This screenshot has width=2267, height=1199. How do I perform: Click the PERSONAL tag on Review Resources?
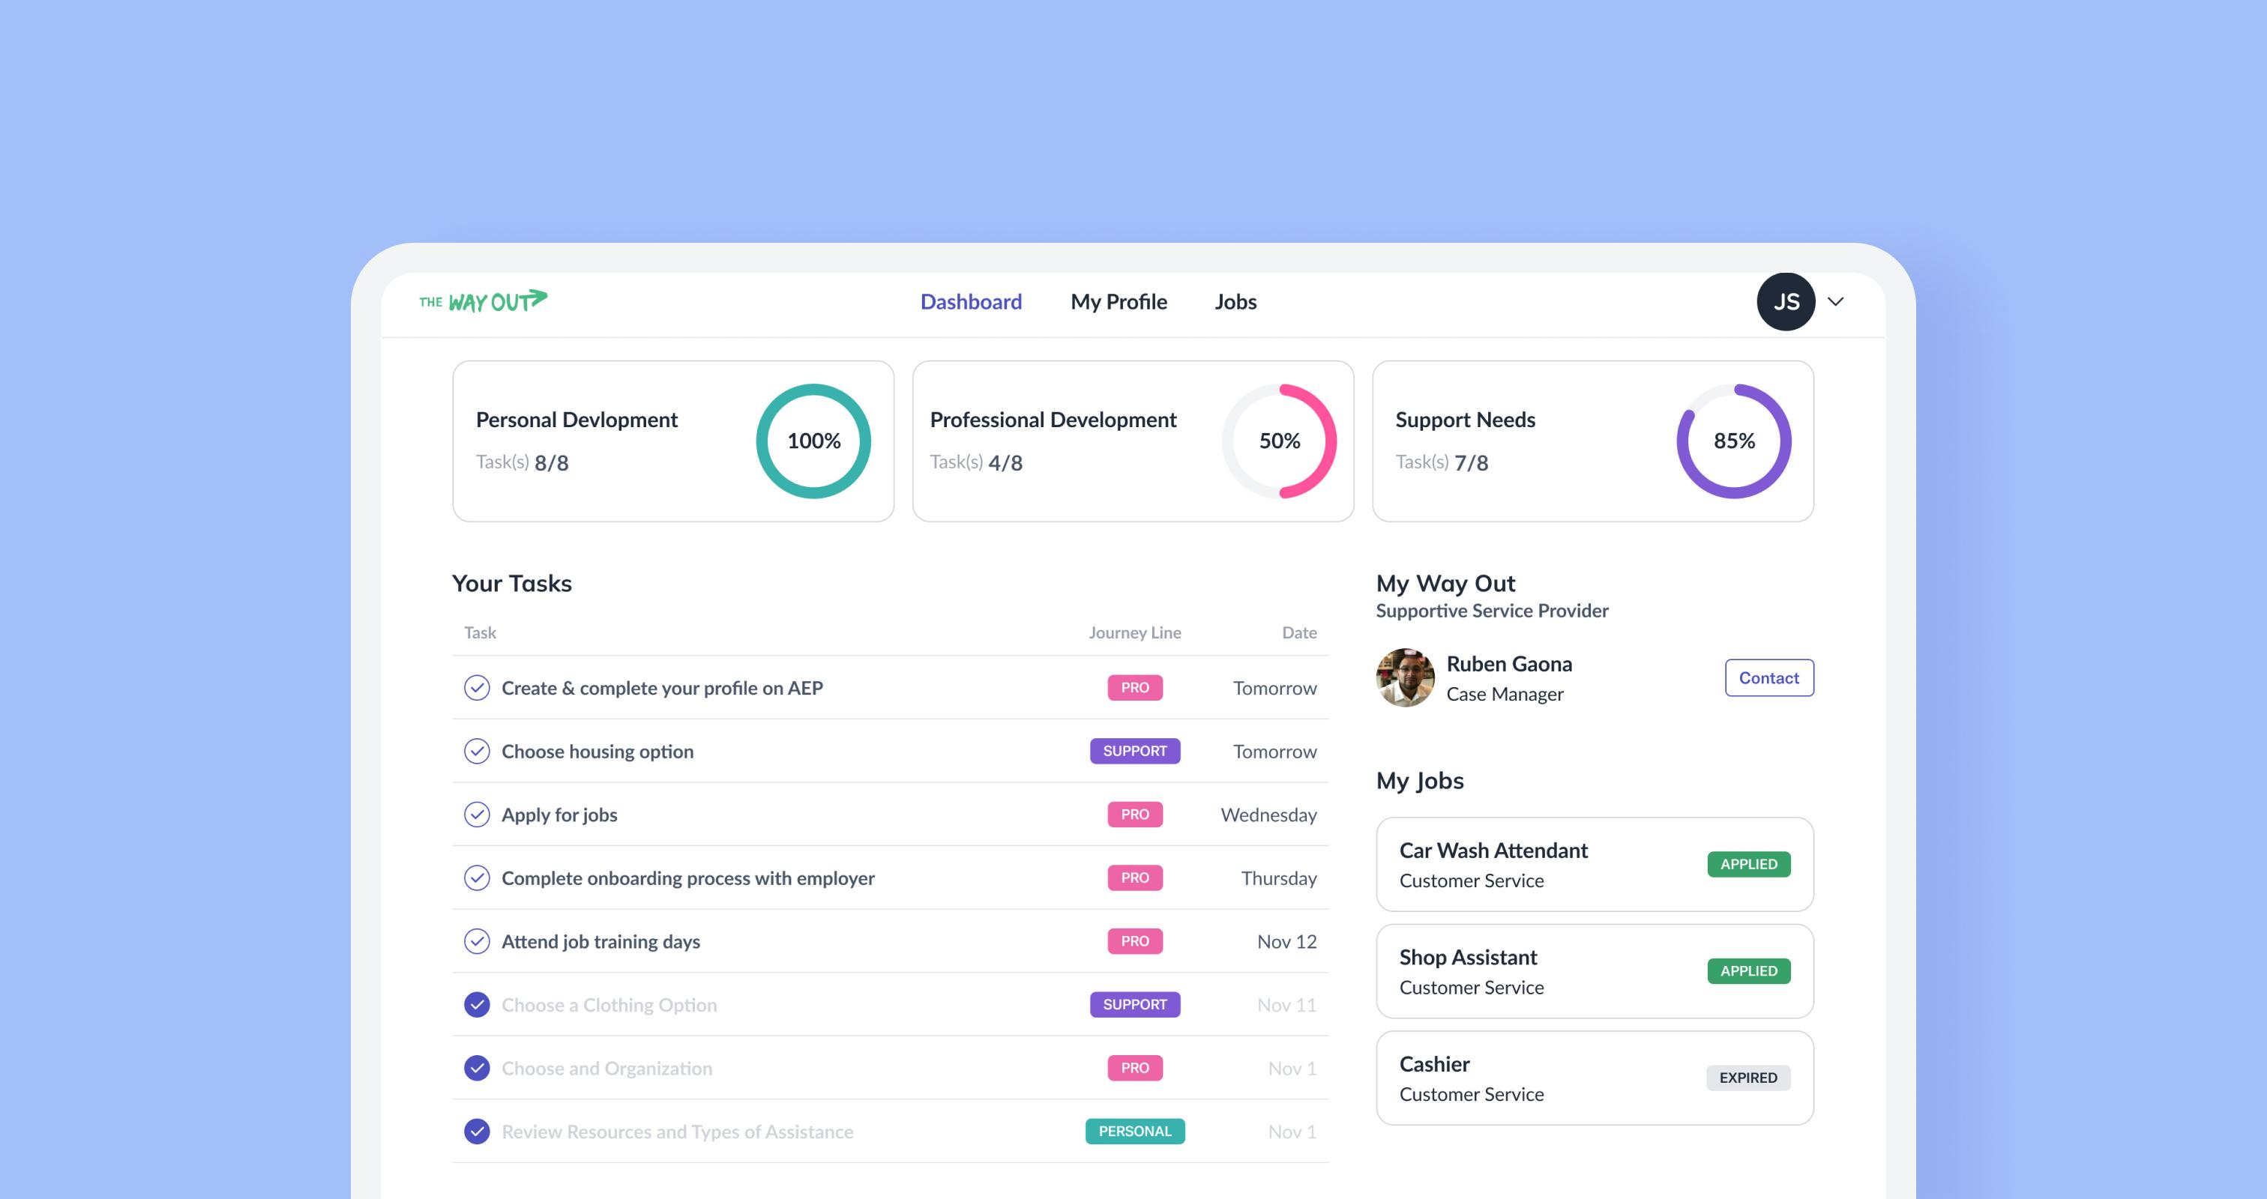pos(1134,1132)
